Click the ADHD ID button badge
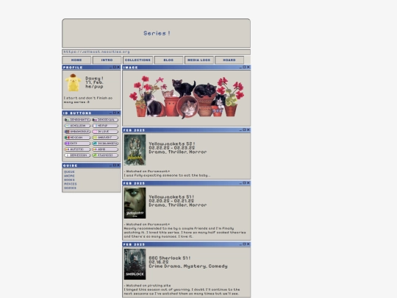397x298 pixels. click(x=105, y=149)
